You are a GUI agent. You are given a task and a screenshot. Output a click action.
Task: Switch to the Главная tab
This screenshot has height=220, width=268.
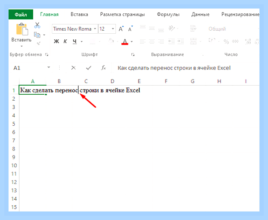point(49,15)
